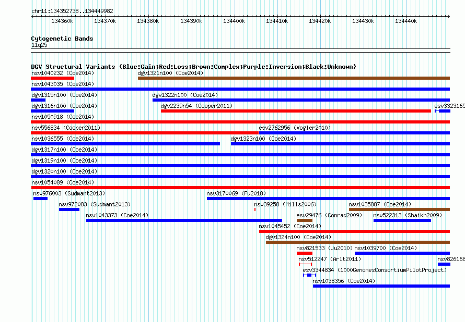
Task: Click the nsv1045452 (Coe2014) label
Action: point(290,226)
